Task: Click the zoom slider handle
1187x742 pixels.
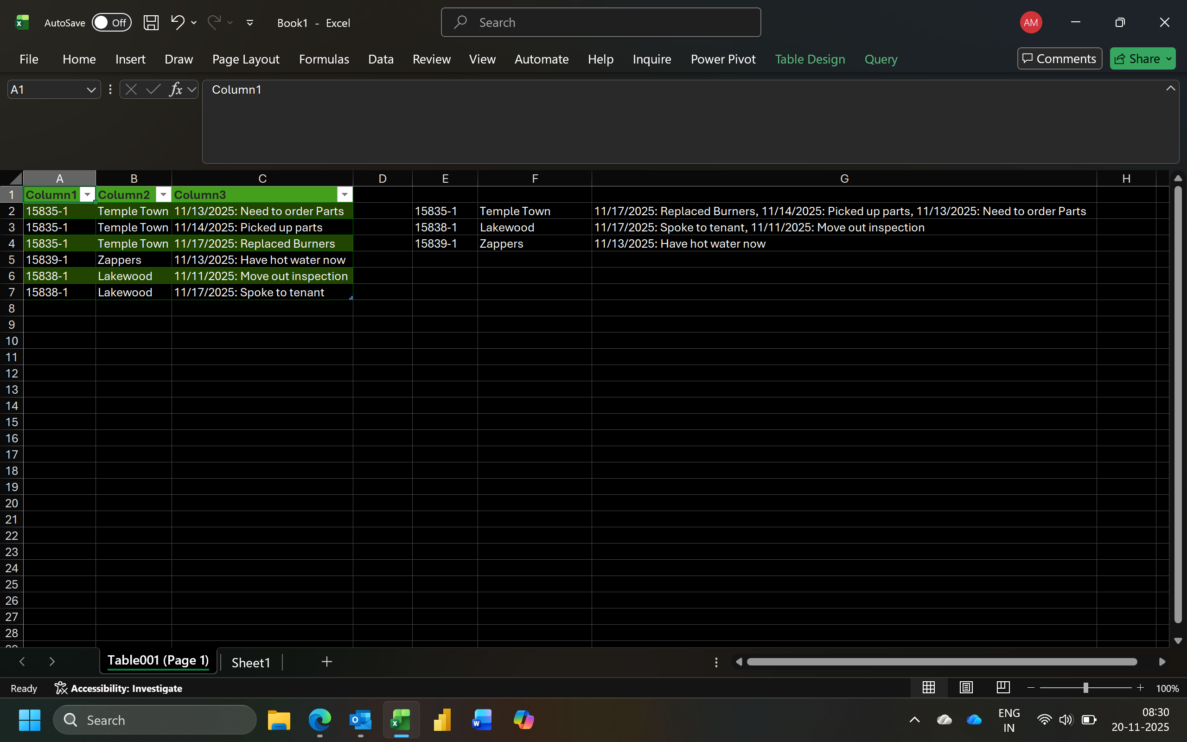Action: tap(1085, 688)
